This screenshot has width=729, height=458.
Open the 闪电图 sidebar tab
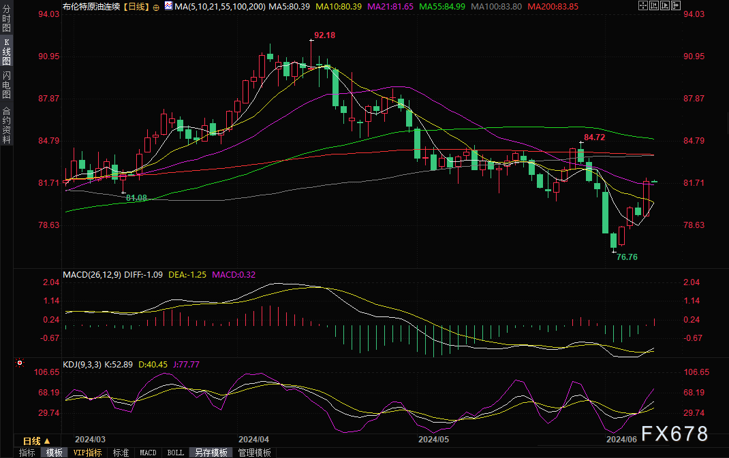pos(6,84)
